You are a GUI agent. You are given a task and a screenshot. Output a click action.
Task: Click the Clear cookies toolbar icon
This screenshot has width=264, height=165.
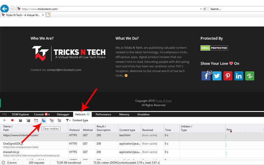44,120
